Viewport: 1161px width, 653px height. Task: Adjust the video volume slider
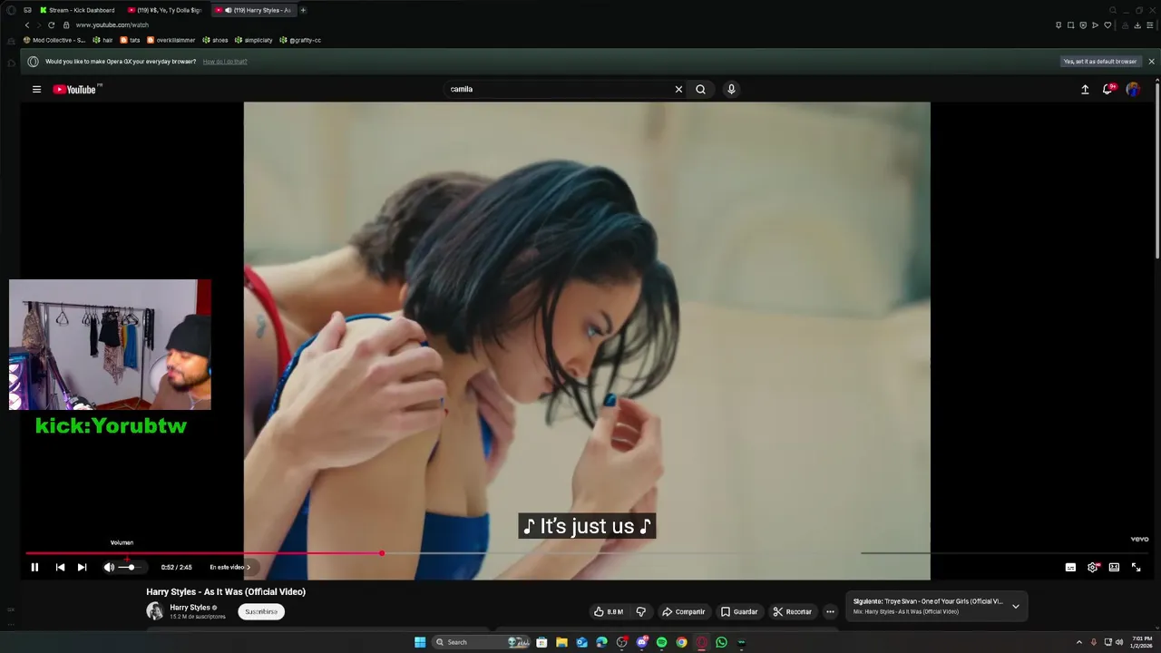[x=131, y=567]
